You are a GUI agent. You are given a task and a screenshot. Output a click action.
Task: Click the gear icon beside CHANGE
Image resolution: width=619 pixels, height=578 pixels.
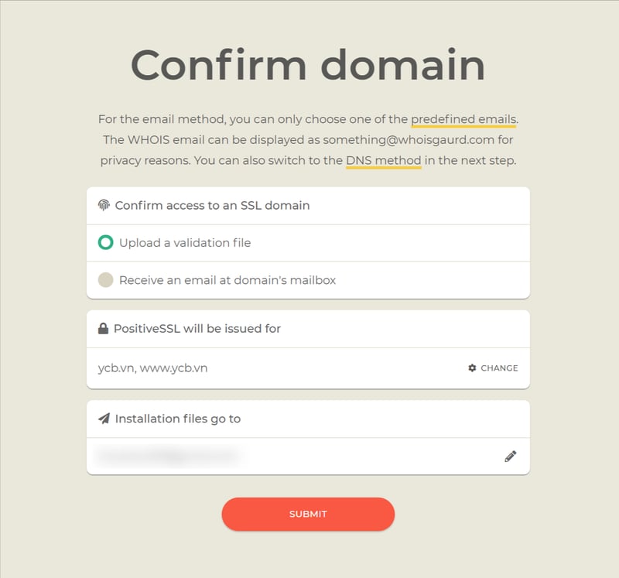[x=472, y=368]
